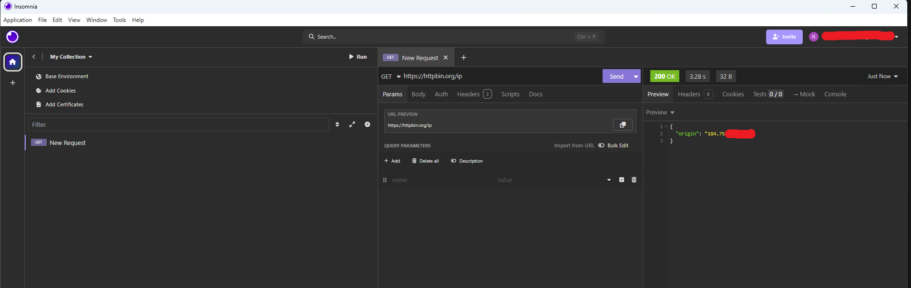Send the request

[x=616, y=76]
